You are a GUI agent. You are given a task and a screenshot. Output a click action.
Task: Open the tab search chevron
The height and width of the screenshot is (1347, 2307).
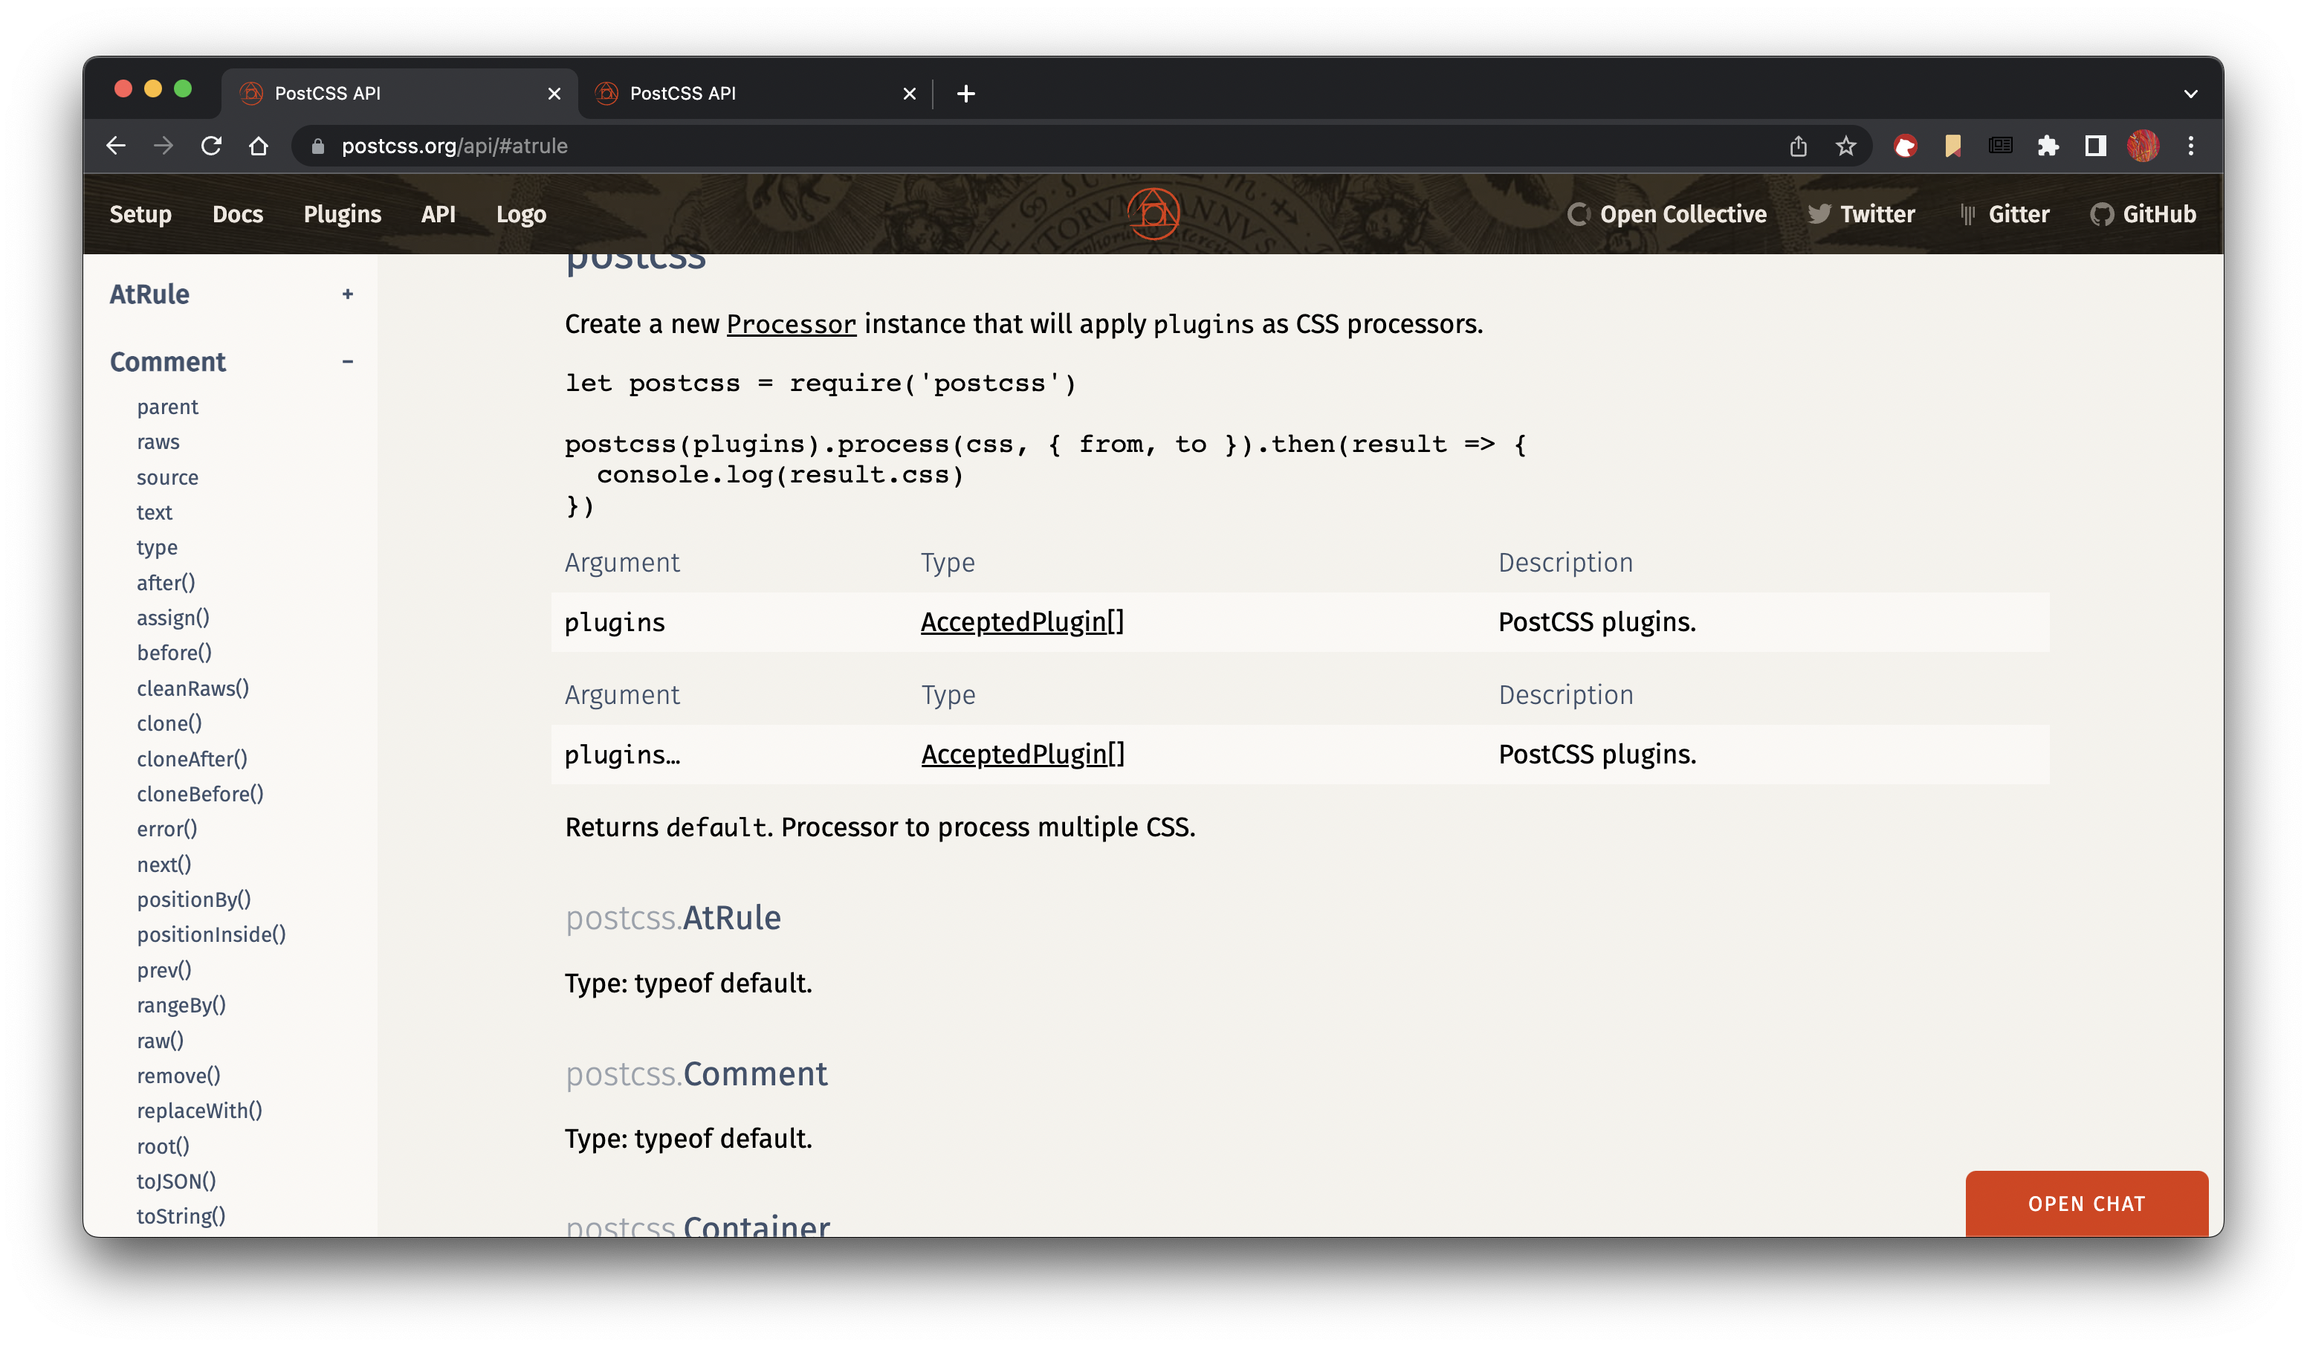coord(2191,94)
